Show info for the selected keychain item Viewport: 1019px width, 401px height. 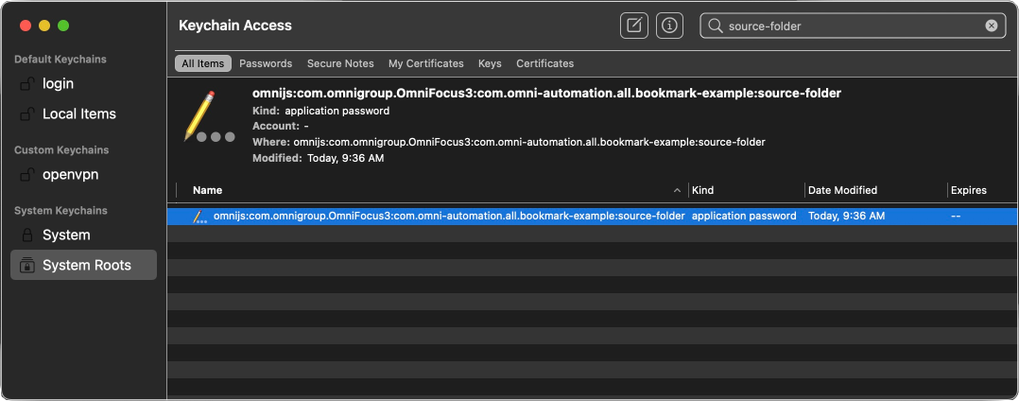669,26
